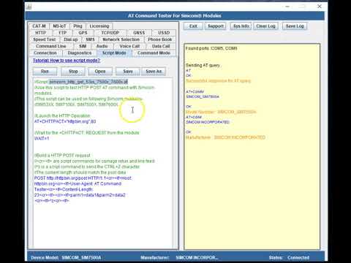351x263 pixels.
Task: Click 'Found ports' line in log
Action: [x=211, y=48]
